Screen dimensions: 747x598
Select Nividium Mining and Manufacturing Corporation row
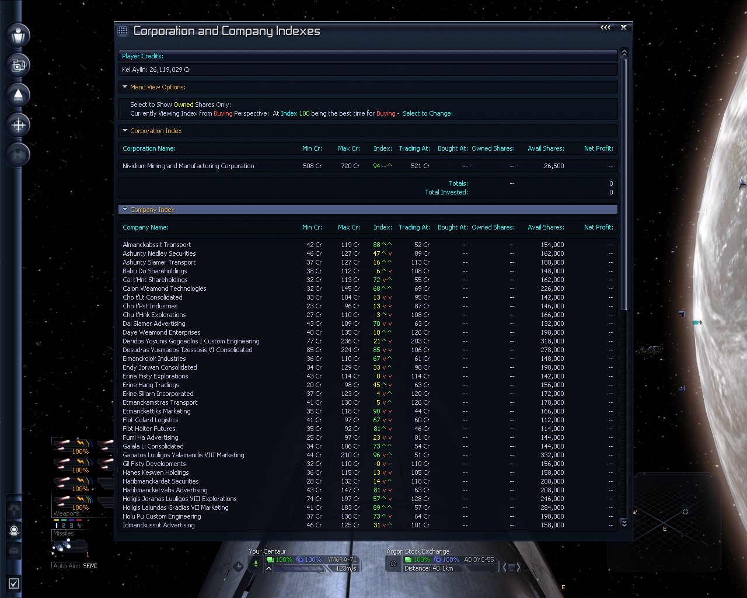coord(189,166)
